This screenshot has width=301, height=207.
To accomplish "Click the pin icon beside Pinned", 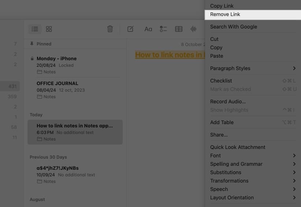I will point(31,44).
